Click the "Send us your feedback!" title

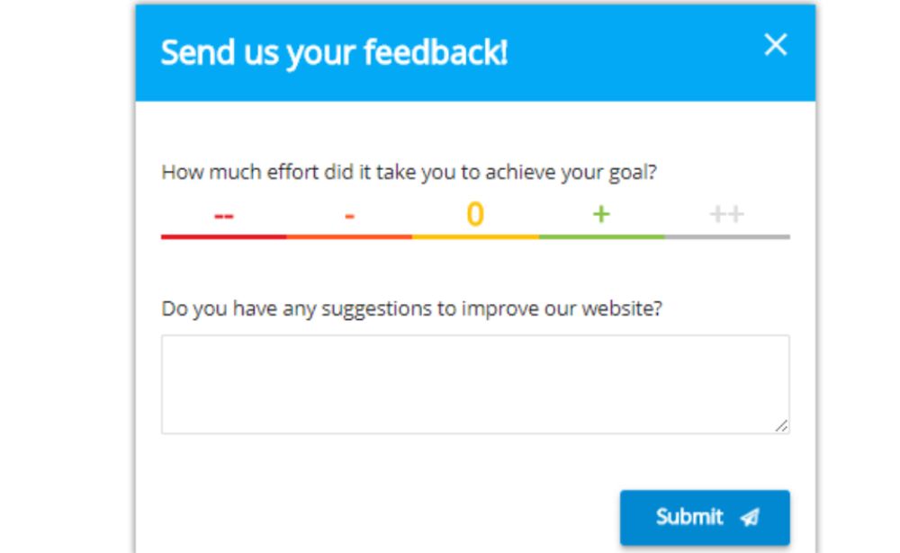pos(334,53)
